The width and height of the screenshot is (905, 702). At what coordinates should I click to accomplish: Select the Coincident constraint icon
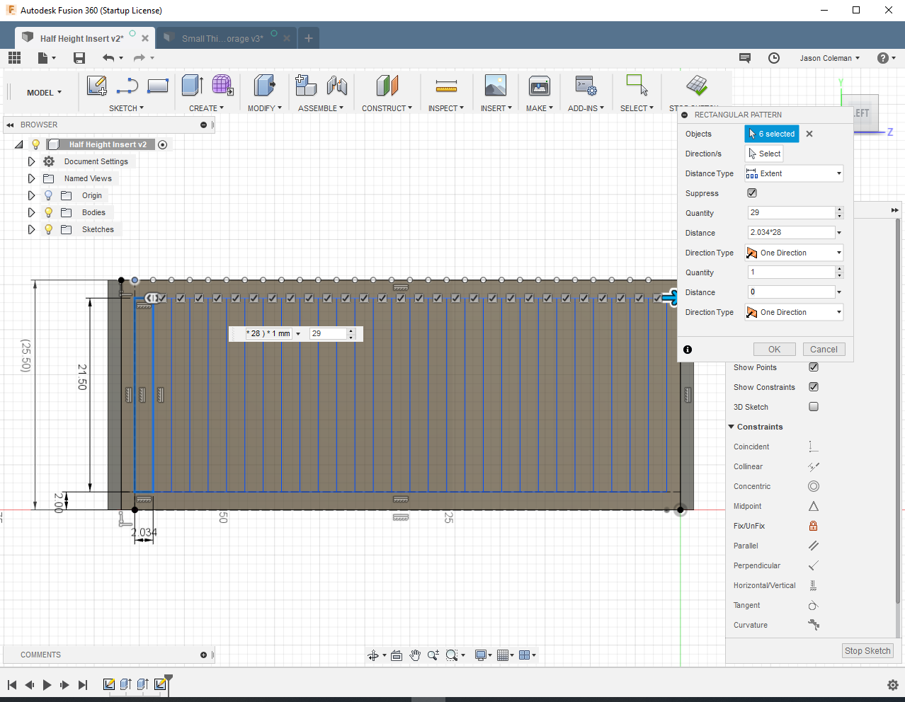(813, 447)
